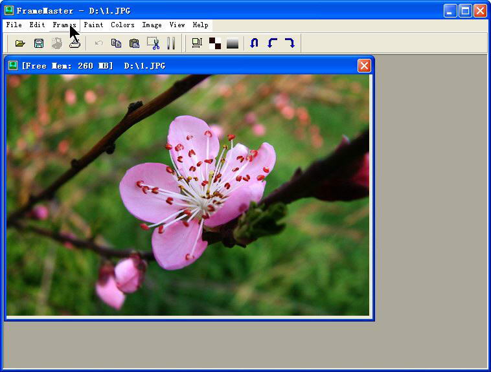Click the monitor display toolbar icon
Screen dimensions: 491x372
pos(197,43)
